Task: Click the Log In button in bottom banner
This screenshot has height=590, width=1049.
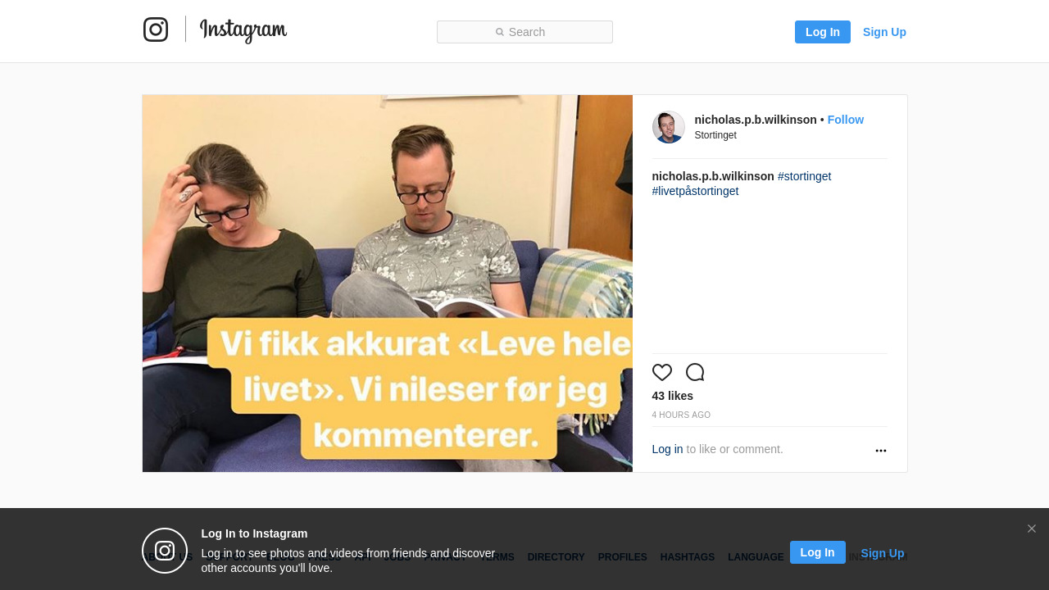Action: 818,552
